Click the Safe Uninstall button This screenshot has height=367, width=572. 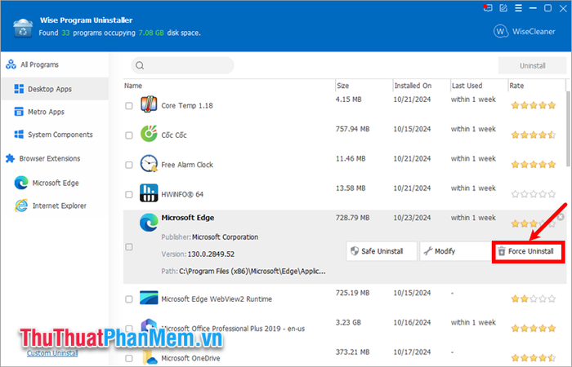382,251
